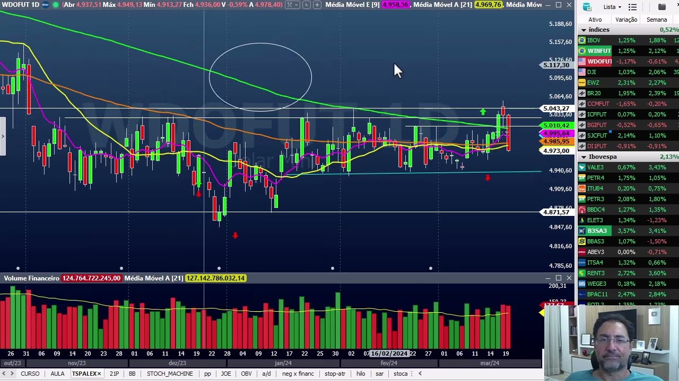The width and height of the screenshot is (679, 381).
Task: Select Média Móvel A [21] indicator label
Action: [442, 5]
